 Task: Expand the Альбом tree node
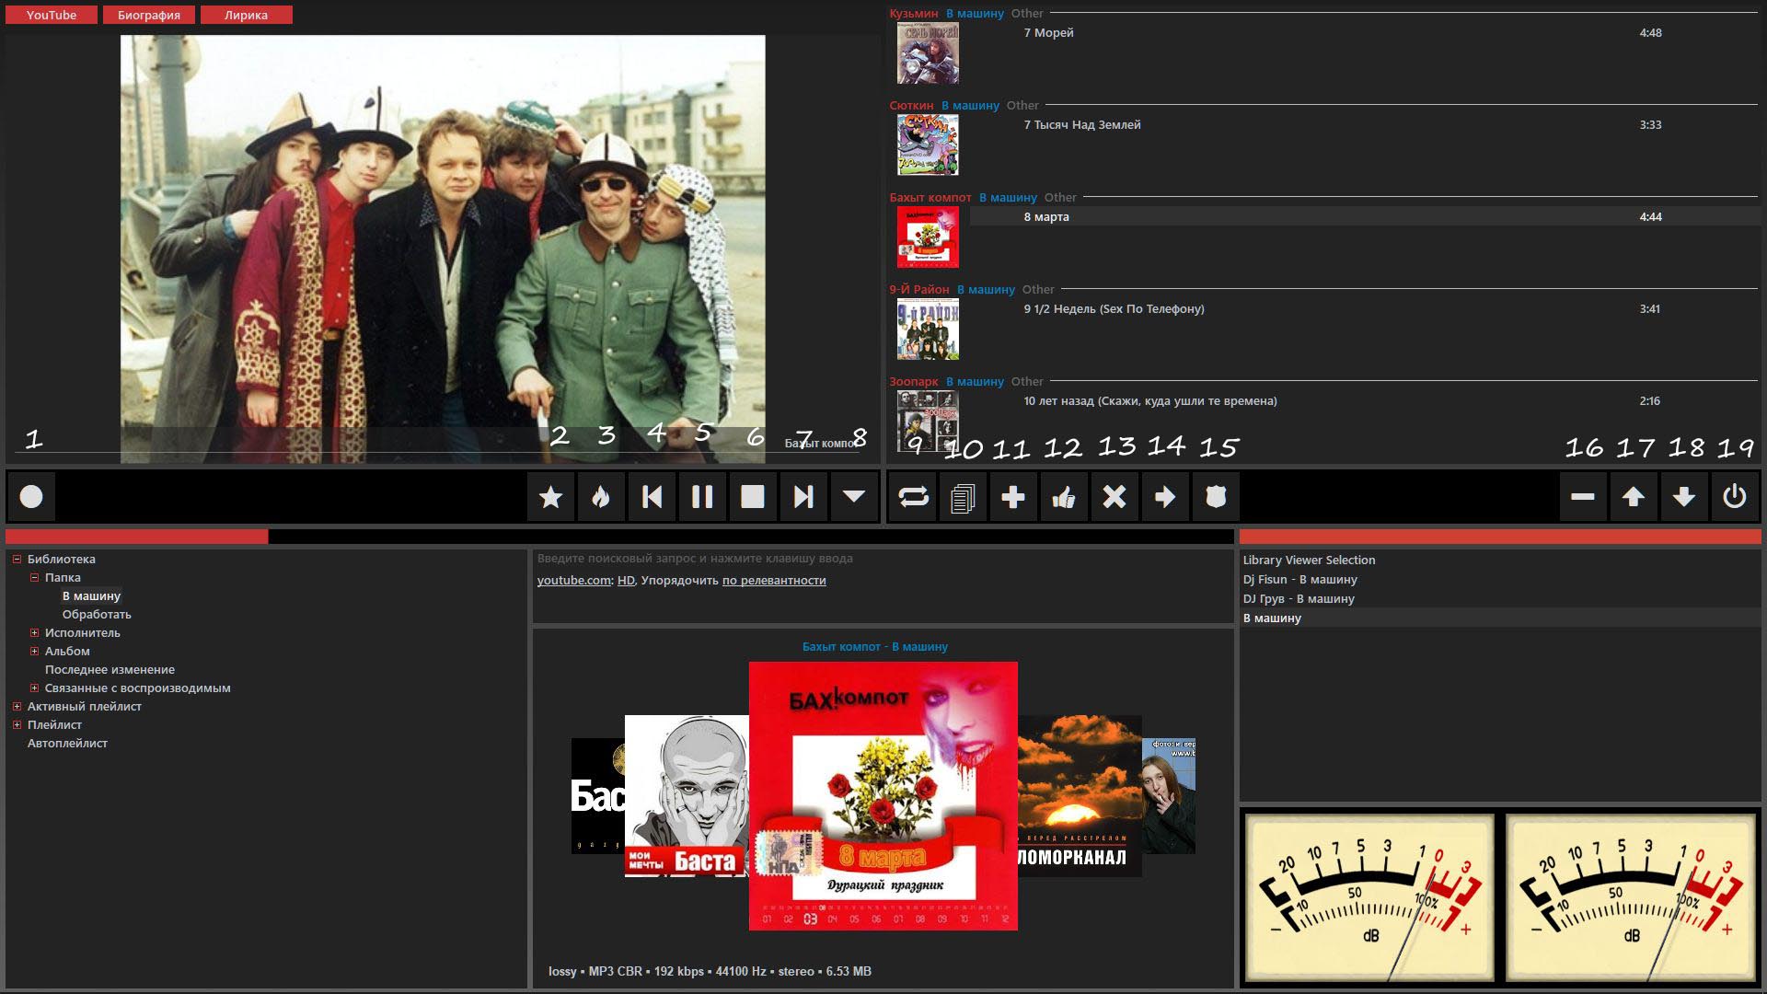[34, 651]
